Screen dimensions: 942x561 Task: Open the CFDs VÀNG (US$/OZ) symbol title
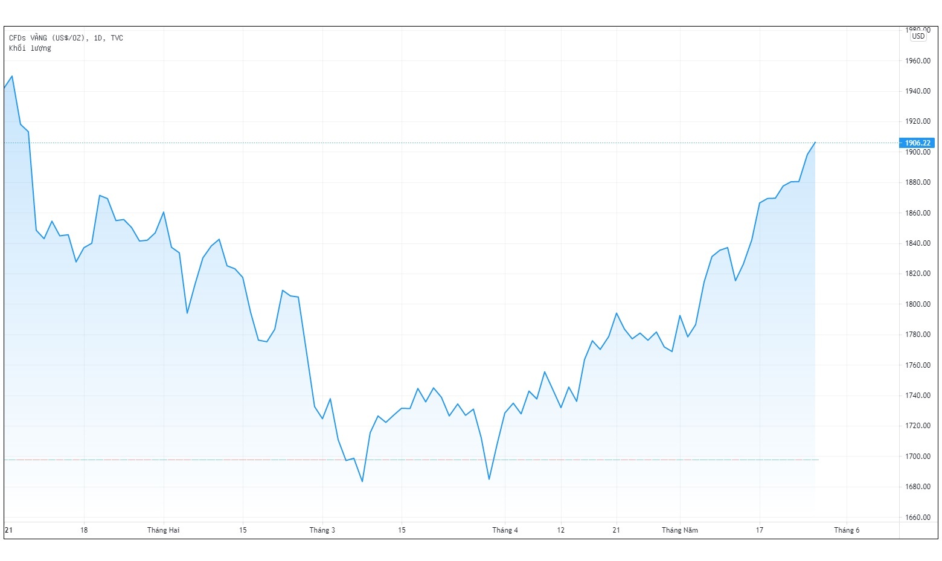[x=66, y=38]
